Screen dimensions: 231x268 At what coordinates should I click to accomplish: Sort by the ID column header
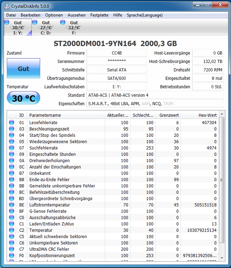point(21,115)
